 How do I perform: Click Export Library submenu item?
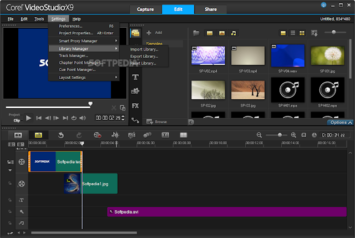(x=144, y=57)
